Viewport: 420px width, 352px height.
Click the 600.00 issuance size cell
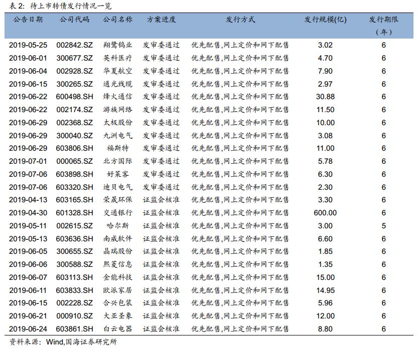pyautogui.click(x=325, y=213)
